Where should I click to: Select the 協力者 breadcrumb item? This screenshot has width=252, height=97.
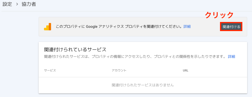pyautogui.click(x=29, y=4)
